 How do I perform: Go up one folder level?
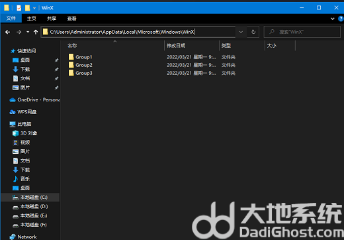pos(36,32)
